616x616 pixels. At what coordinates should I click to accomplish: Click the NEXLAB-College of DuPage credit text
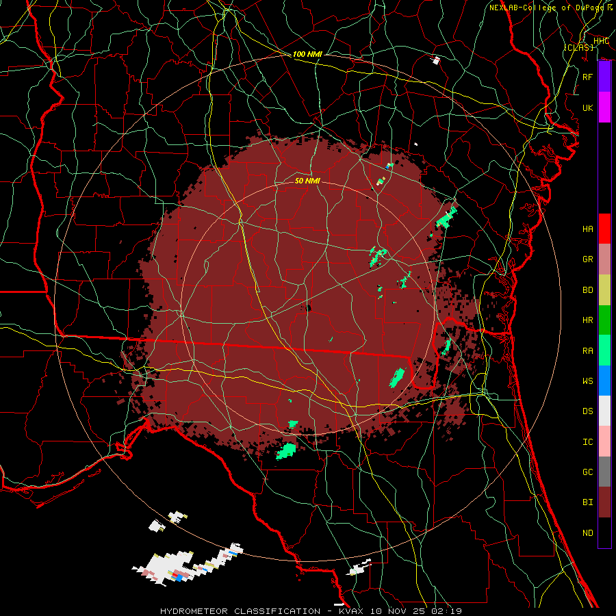click(551, 8)
